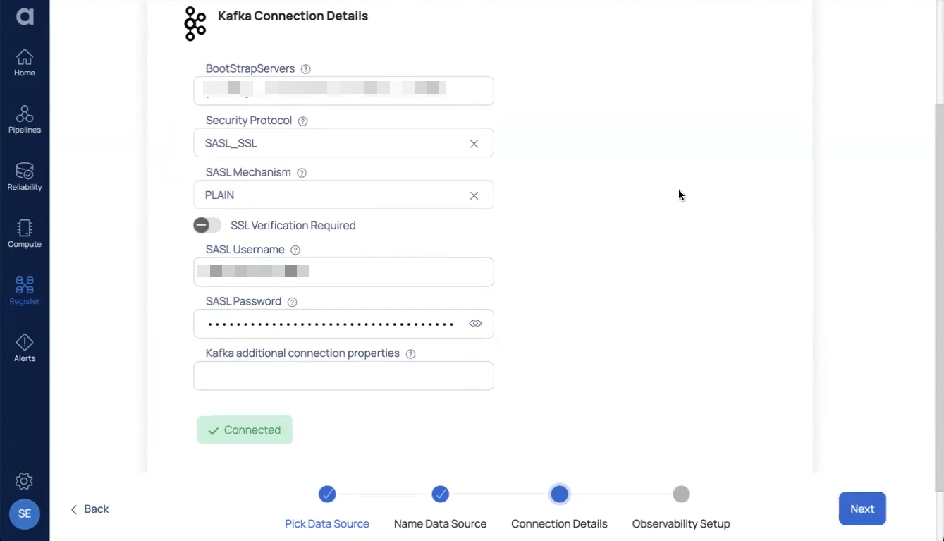
Task: Click the Back button
Action: (90, 508)
